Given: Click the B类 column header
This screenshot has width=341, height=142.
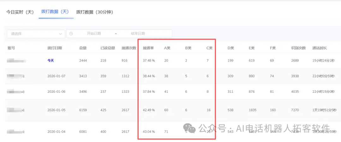Looking at the screenshot, I should [188, 48].
